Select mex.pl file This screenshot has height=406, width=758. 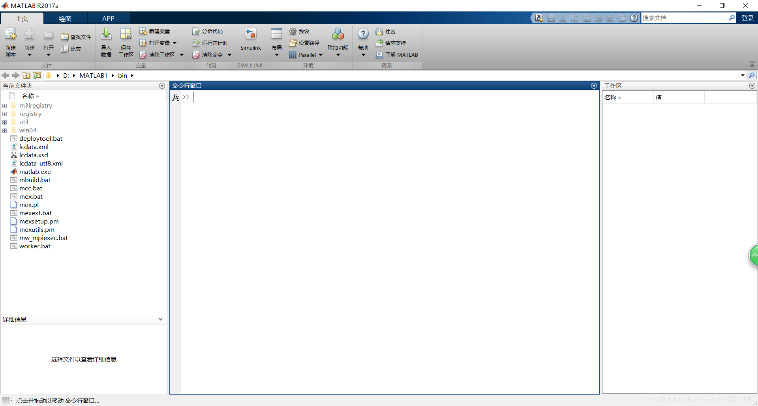pyautogui.click(x=29, y=205)
